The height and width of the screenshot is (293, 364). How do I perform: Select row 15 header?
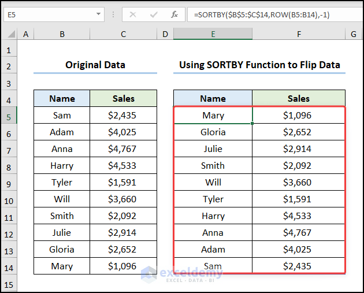[9, 283]
